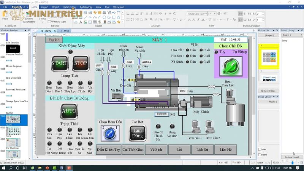Image resolution: width=304 pixels, height=171 pixels.
Task: Click the AUTO start button object
Action: tap(68, 112)
